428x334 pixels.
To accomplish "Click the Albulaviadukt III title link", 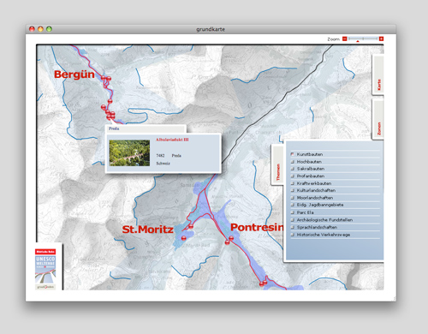I will click(172, 140).
